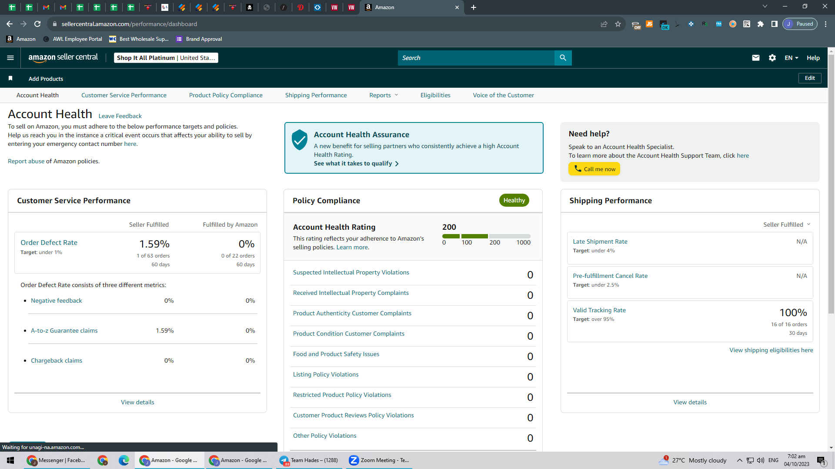View details for Shipping Performance
The image size is (835, 469).
click(x=690, y=402)
